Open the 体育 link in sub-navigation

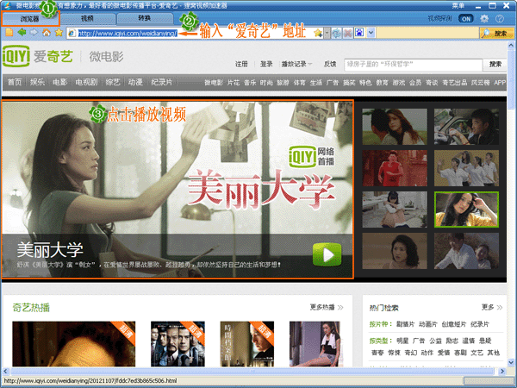pyautogui.click(x=299, y=83)
